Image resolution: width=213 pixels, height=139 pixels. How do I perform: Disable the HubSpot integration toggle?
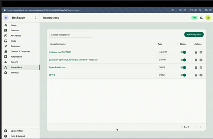(x=183, y=52)
